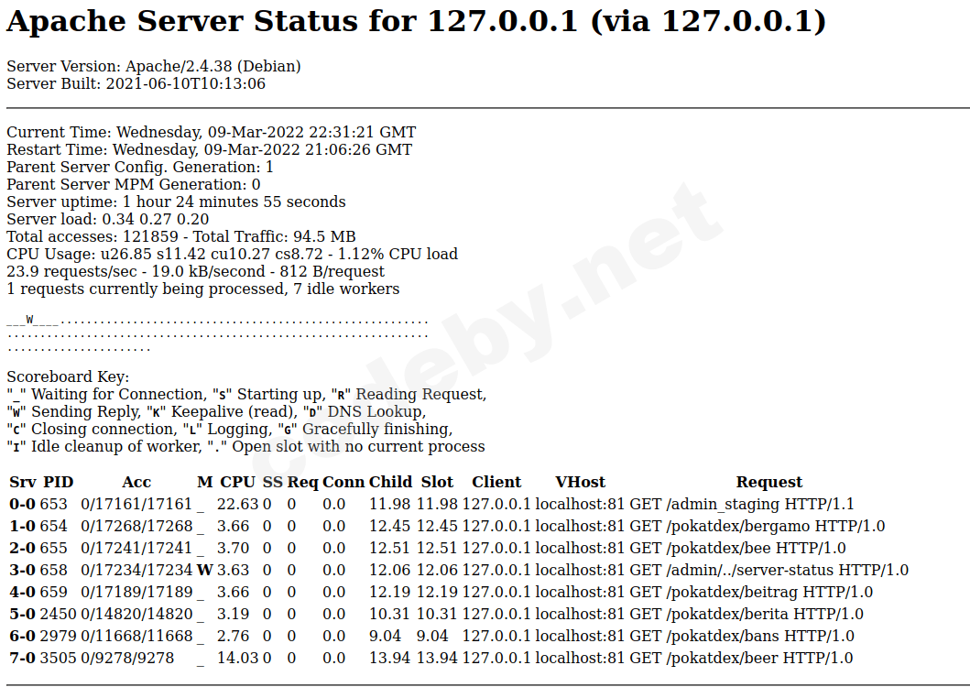This screenshot has height=687, width=970.
Task: Click the Server Built: 2021-06-10T10:13:06 line
Action: pos(136,83)
